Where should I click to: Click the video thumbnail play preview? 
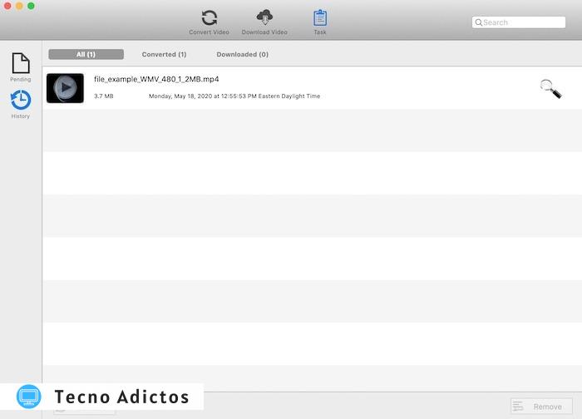pos(65,88)
